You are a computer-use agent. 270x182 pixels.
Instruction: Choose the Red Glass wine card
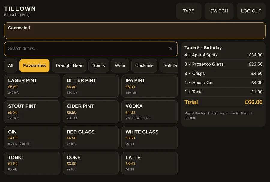click(x=91, y=138)
